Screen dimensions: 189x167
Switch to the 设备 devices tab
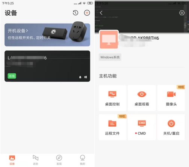(x=12, y=160)
